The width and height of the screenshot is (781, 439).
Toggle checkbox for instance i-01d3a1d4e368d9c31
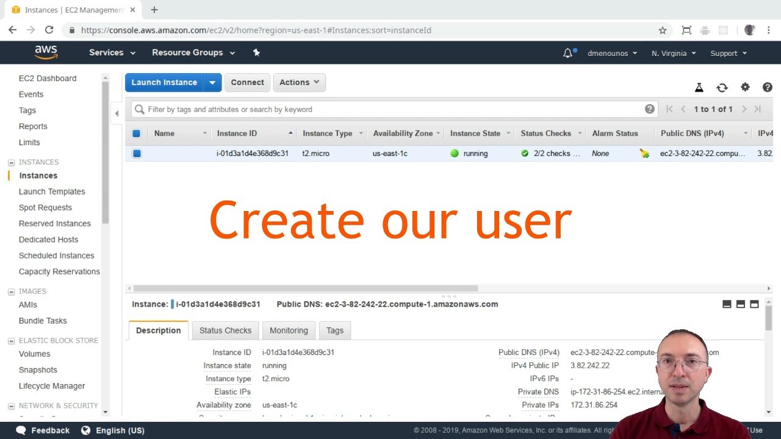137,154
